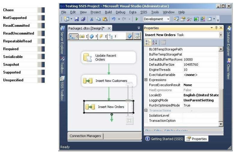Open the Solution Explorer side panel

229,41
